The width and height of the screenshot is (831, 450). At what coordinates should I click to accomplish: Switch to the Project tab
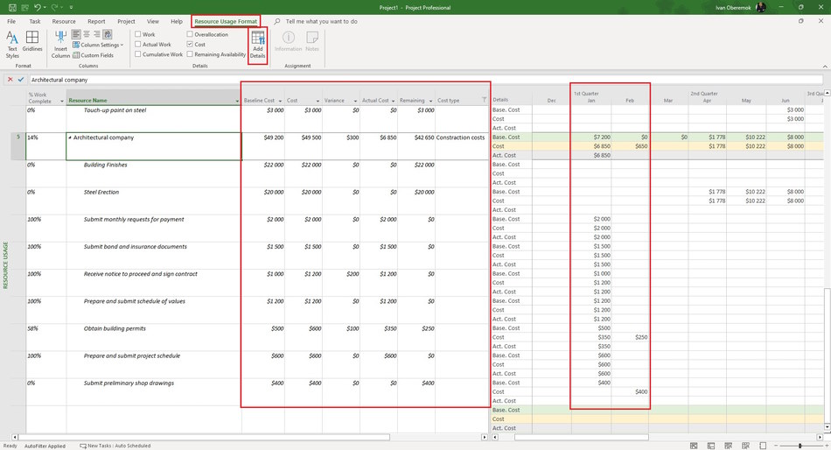coord(126,21)
